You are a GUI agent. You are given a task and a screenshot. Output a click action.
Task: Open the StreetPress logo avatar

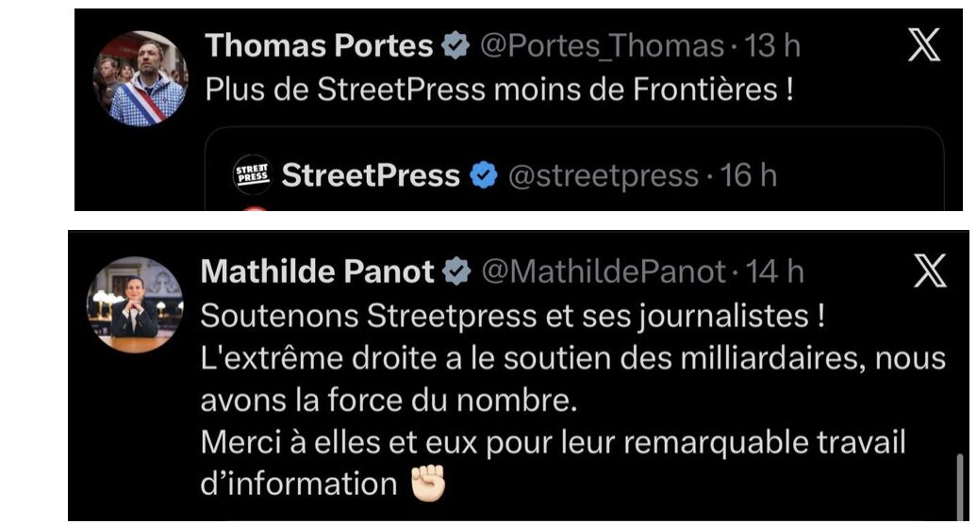pyautogui.click(x=252, y=174)
